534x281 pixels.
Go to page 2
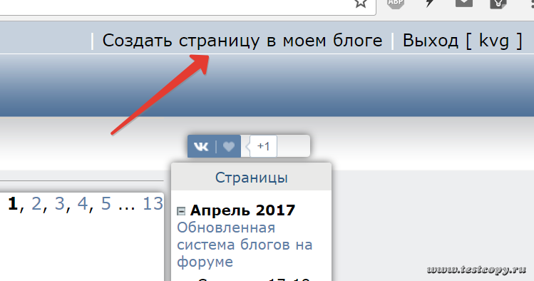(x=36, y=204)
